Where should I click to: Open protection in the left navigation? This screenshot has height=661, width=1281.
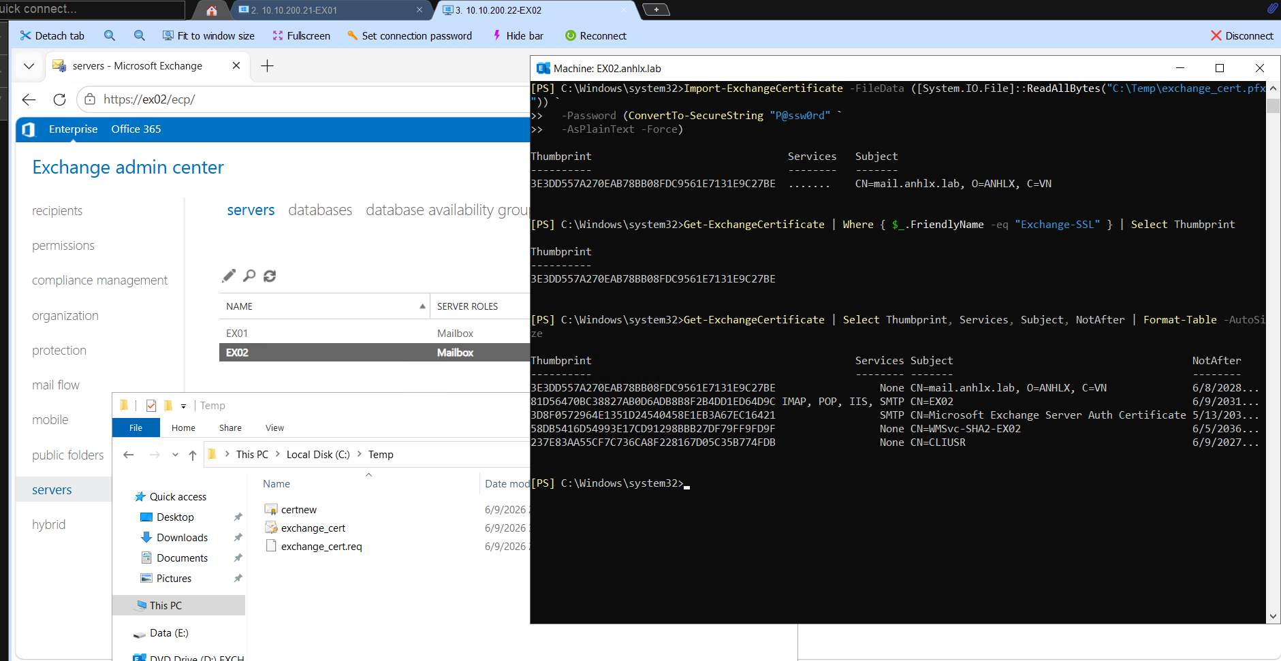tap(59, 351)
